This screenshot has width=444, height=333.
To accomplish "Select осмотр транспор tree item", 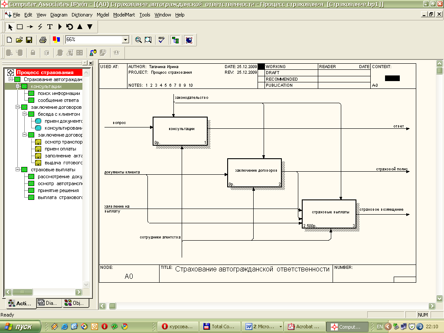I will point(63,142).
